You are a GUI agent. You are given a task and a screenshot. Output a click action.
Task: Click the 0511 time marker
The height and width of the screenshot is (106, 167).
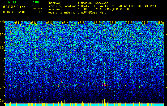click(x=18, y=23)
